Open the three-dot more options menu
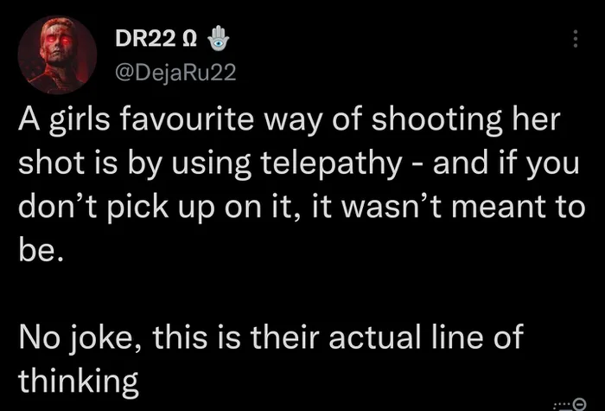Image resolution: width=605 pixels, height=411 pixels. 576,39
